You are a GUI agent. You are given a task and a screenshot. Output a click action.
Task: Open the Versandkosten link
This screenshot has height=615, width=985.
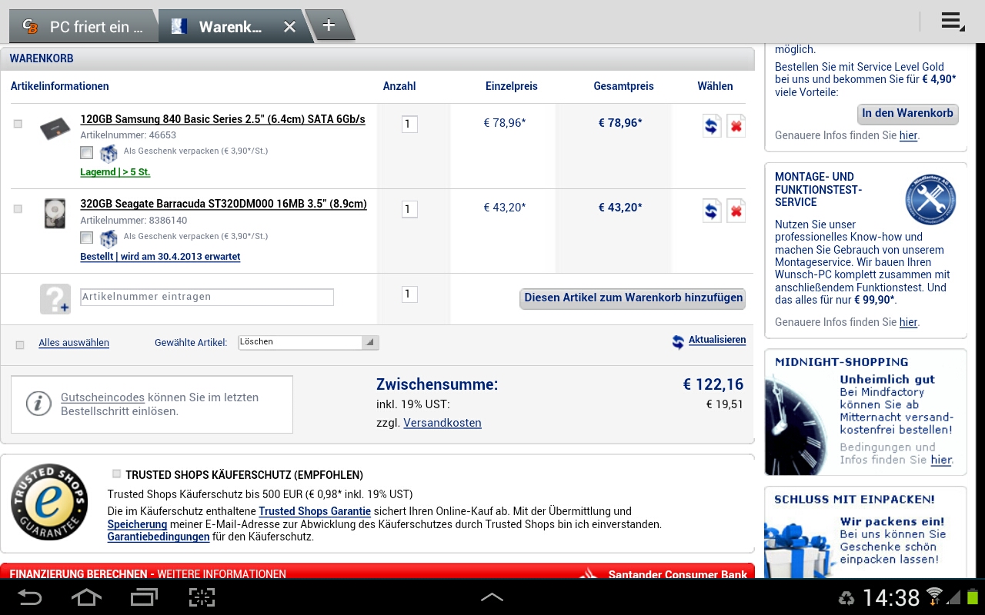pyautogui.click(x=442, y=423)
